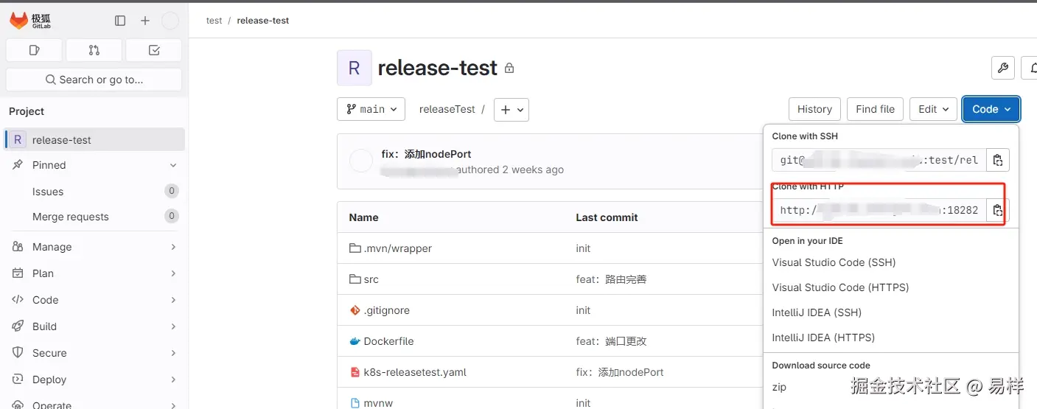The height and width of the screenshot is (409, 1037).
Task: Click the Name column header
Action: (x=363, y=217)
